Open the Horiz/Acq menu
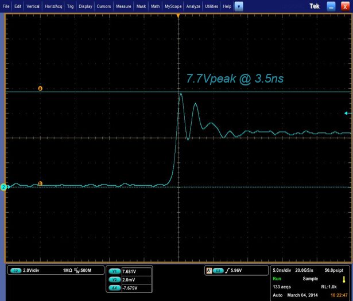Viewport: 353px width, 301px height. click(x=55, y=6)
